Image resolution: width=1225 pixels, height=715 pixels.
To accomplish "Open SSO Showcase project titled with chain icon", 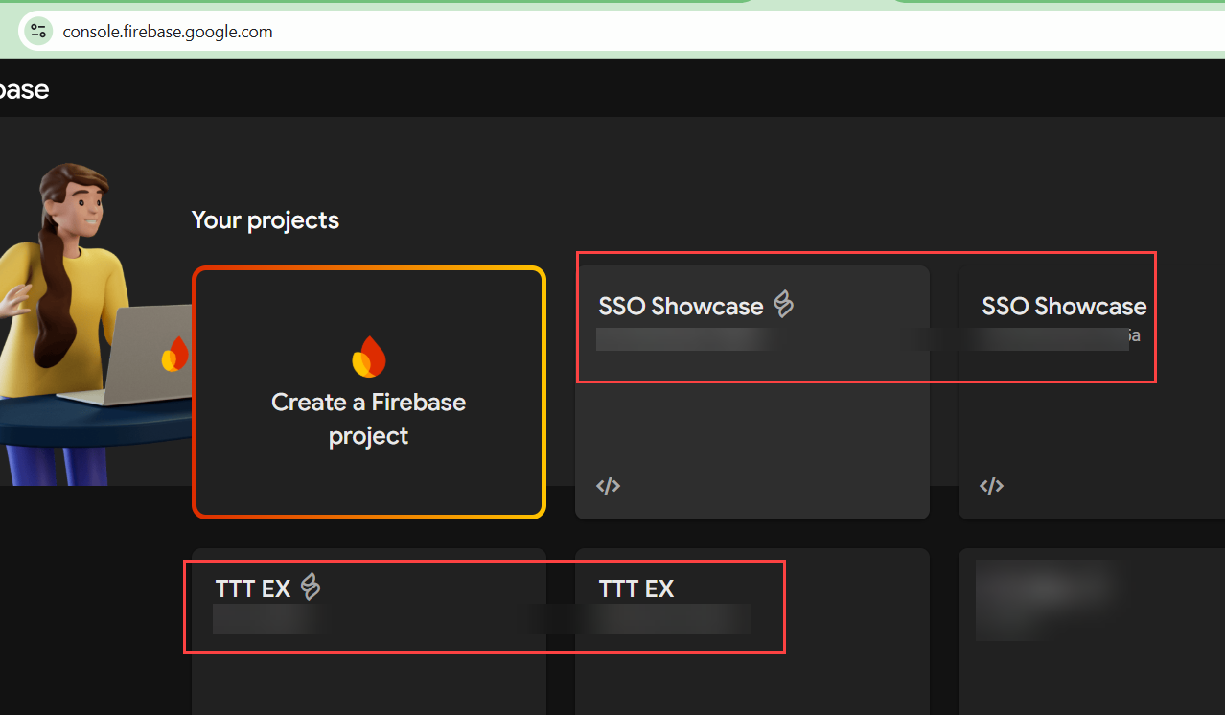I will 752,392.
